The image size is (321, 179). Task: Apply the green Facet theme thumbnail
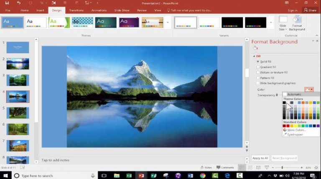[x=59, y=22]
